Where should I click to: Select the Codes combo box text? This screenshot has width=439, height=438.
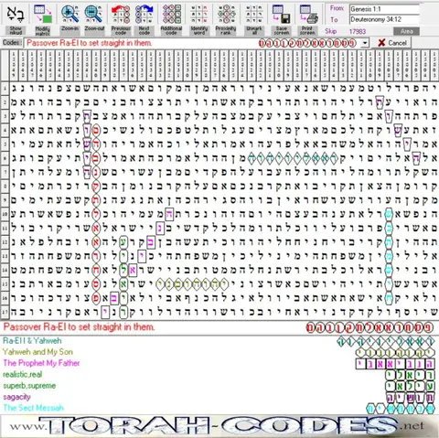coord(89,43)
